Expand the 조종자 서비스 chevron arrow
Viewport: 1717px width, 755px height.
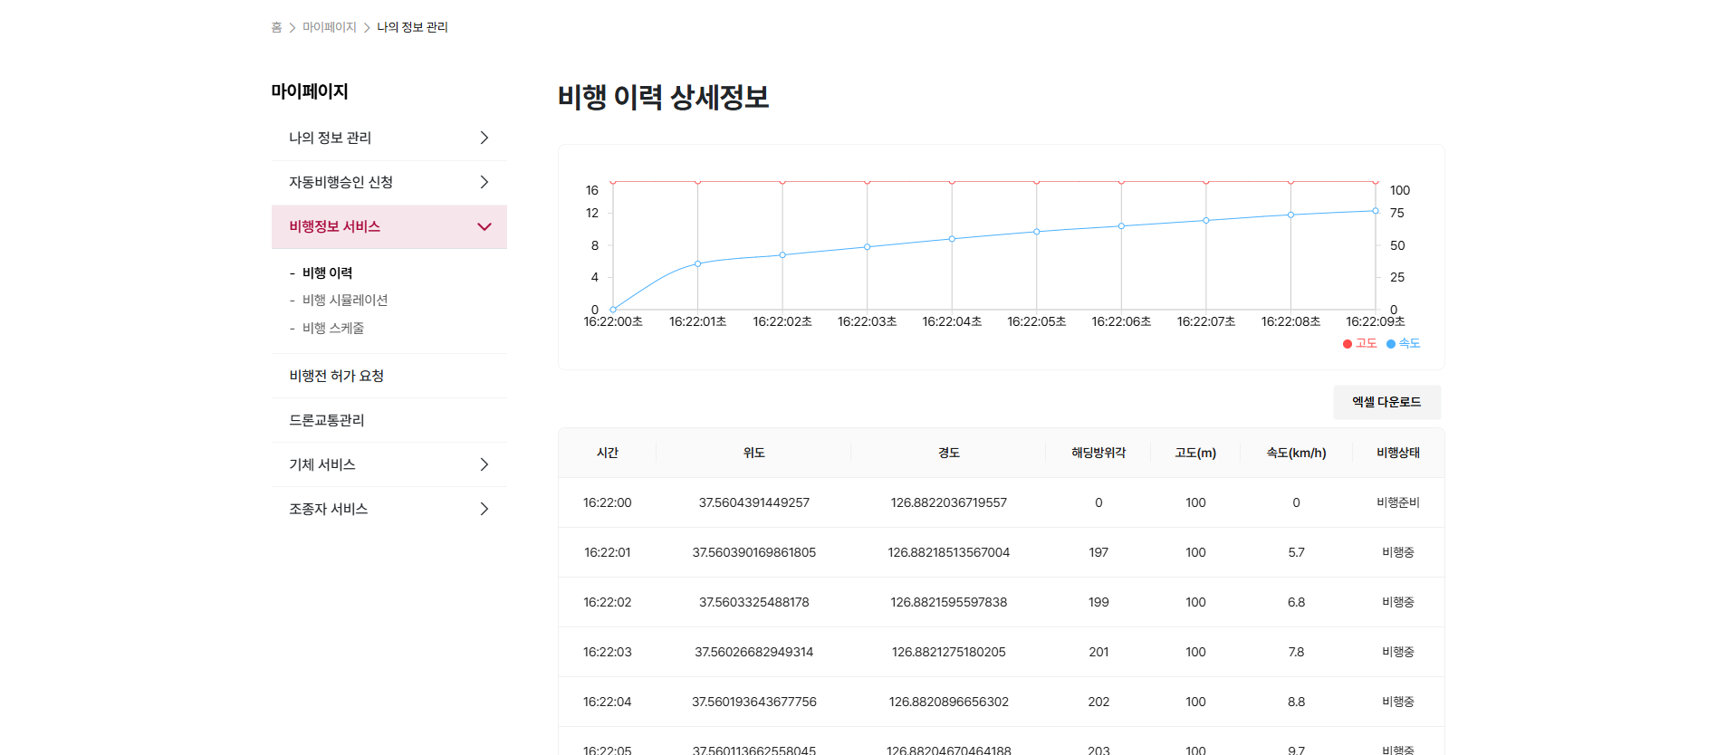[484, 509]
